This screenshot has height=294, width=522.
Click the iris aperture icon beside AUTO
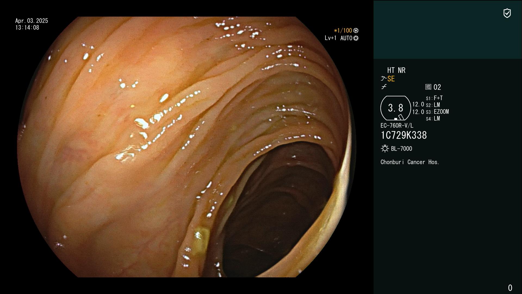click(x=356, y=38)
